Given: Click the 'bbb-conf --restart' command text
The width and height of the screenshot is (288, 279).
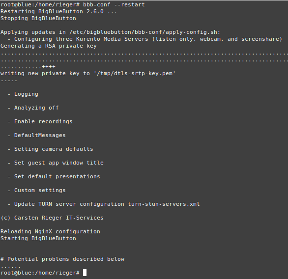Looking at the screenshot, I should click(114, 4).
